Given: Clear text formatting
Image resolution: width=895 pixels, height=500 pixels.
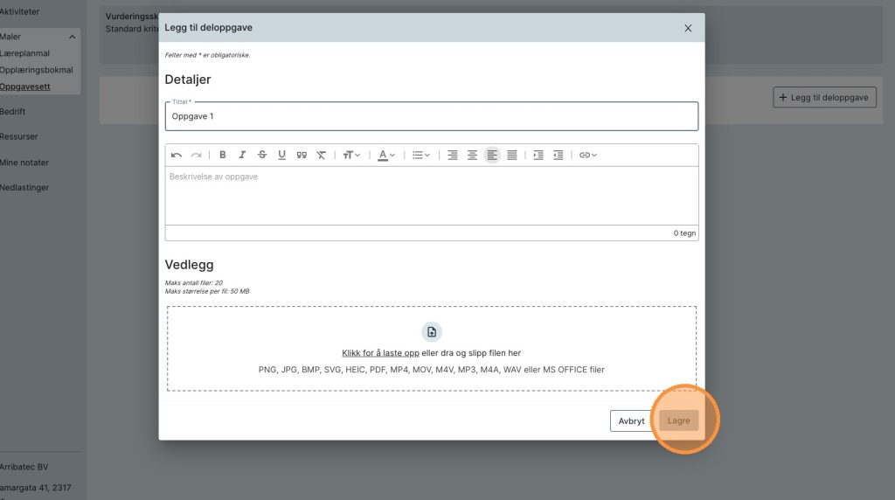Looking at the screenshot, I should [x=321, y=156].
